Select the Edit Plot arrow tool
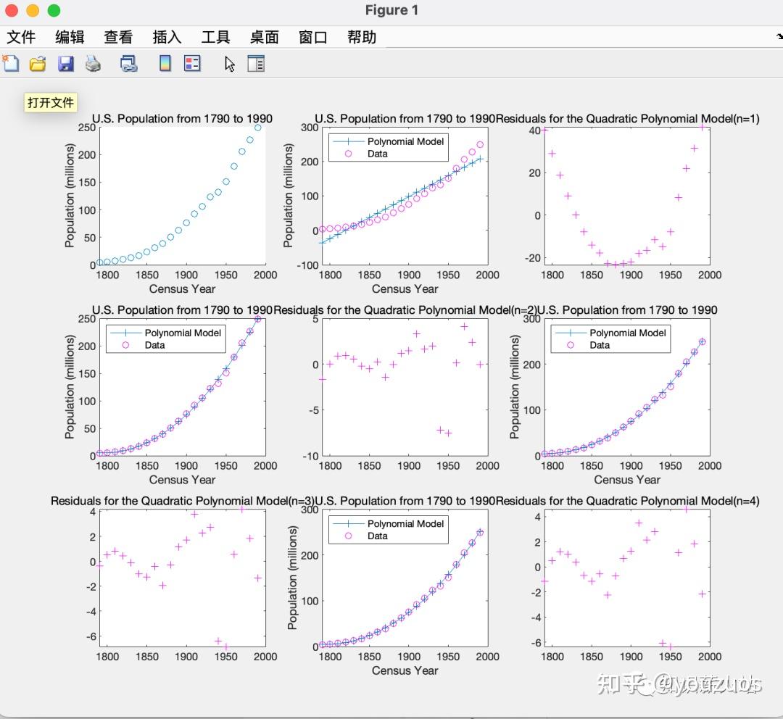783x719 pixels. coord(229,64)
